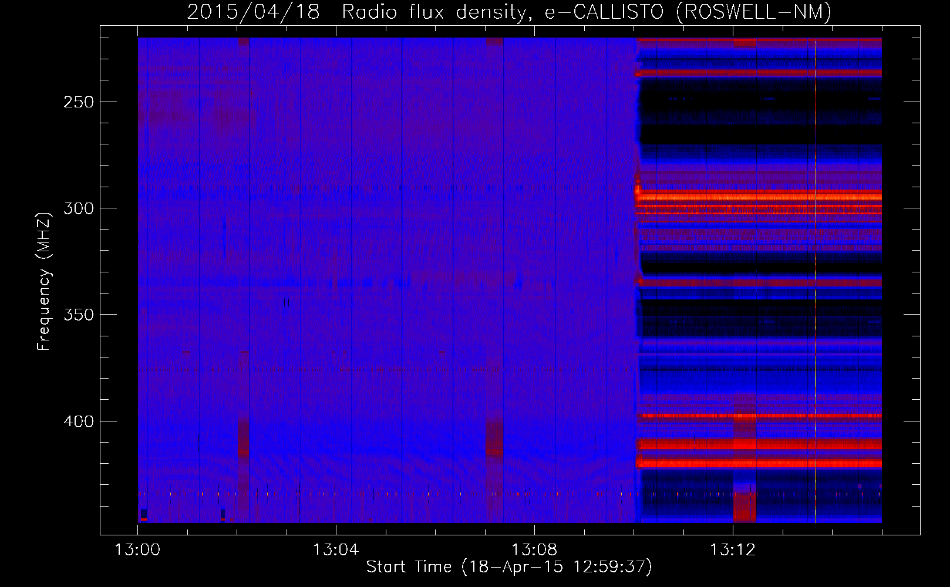Image resolution: width=950 pixels, height=587 pixels.
Task: Click the '13:08' time axis label
Action: pyautogui.click(x=534, y=550)
